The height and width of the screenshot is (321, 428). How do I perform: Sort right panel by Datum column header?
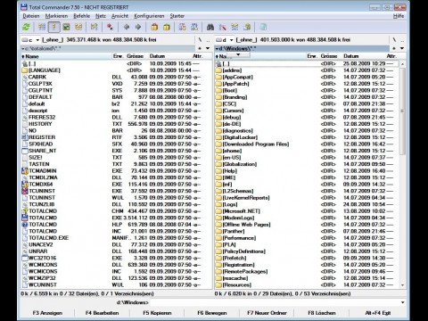[364, 56]
